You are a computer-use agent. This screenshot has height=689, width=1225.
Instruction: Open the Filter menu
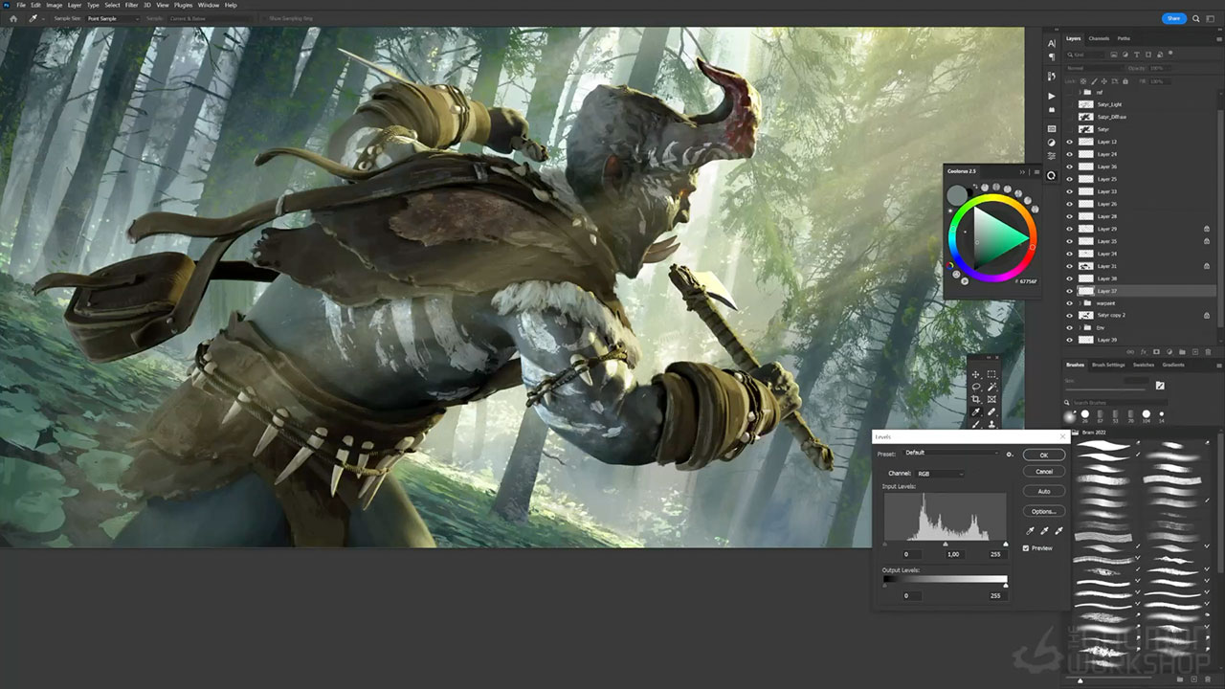pyautogui.click(x=131, y=5)
